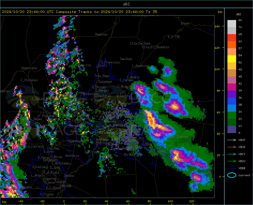Click the 'TUNUYAN' place label
The height and width of the screenshot is (205, 253).
[x=65, y=186]
